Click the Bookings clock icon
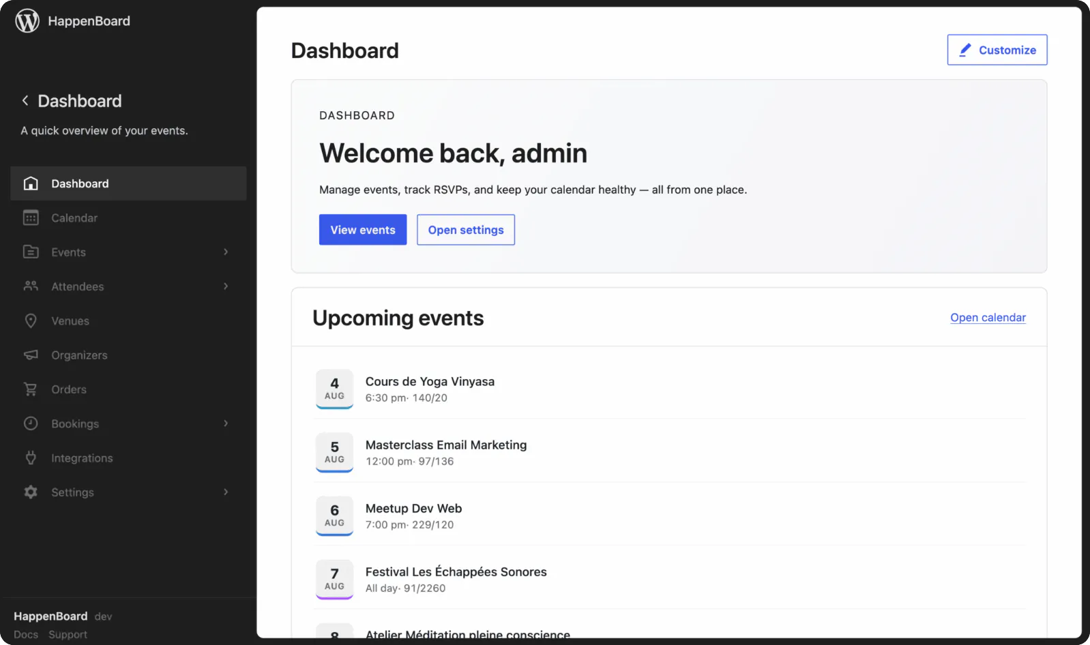This screenshot has width=1090, height=645. coord(31,423)
